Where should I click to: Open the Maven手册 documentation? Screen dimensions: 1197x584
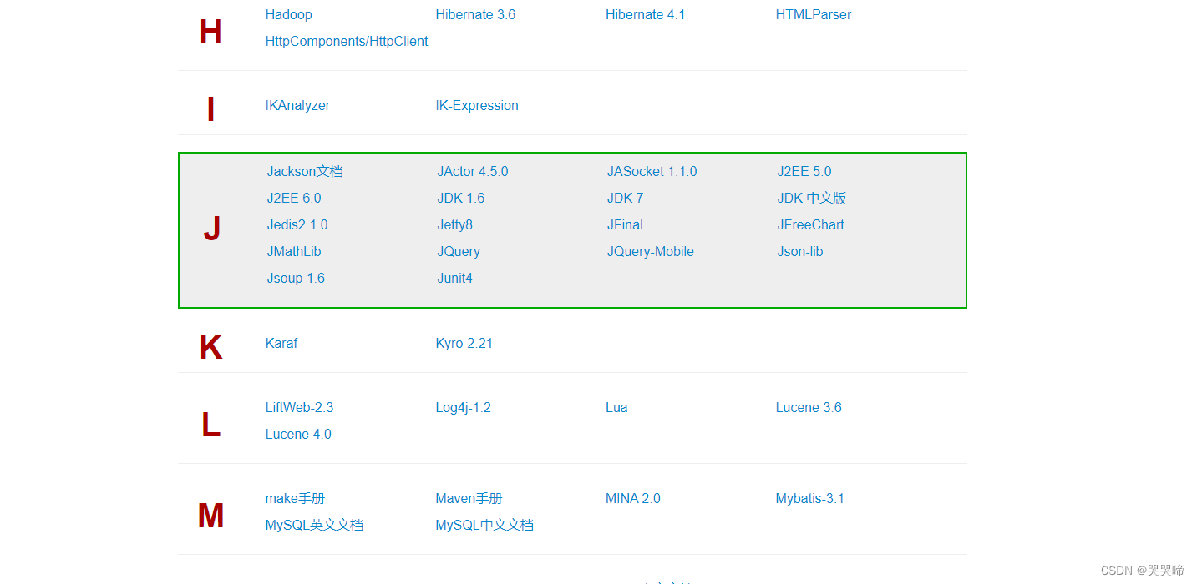click(469, 498)
